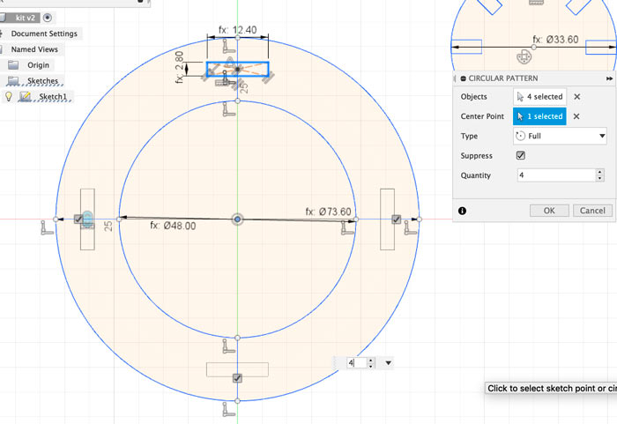Click the kit v2 activate radio button
This screenshot has height=424, width=617.
pos(48,18)
